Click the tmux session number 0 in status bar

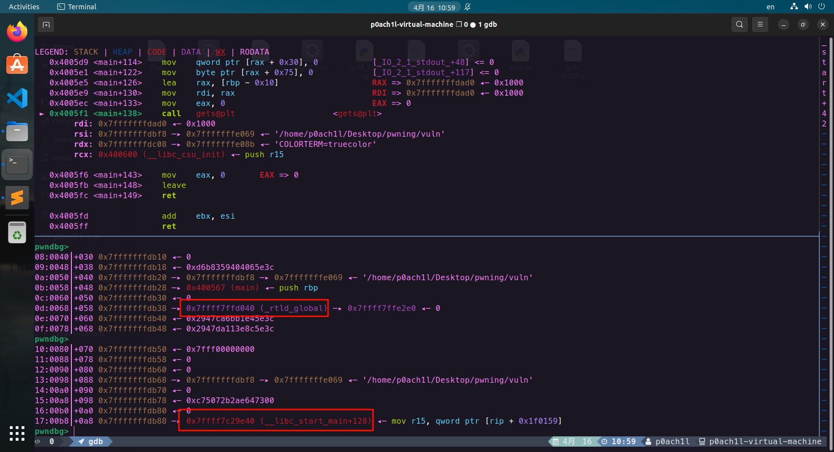coord(52,441)
